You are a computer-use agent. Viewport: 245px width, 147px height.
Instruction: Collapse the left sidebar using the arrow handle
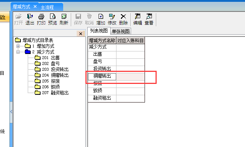(11, 111)
